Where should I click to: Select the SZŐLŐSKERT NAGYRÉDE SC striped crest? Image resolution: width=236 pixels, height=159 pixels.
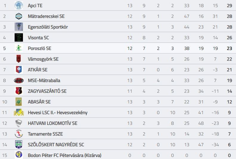[19, 144]
